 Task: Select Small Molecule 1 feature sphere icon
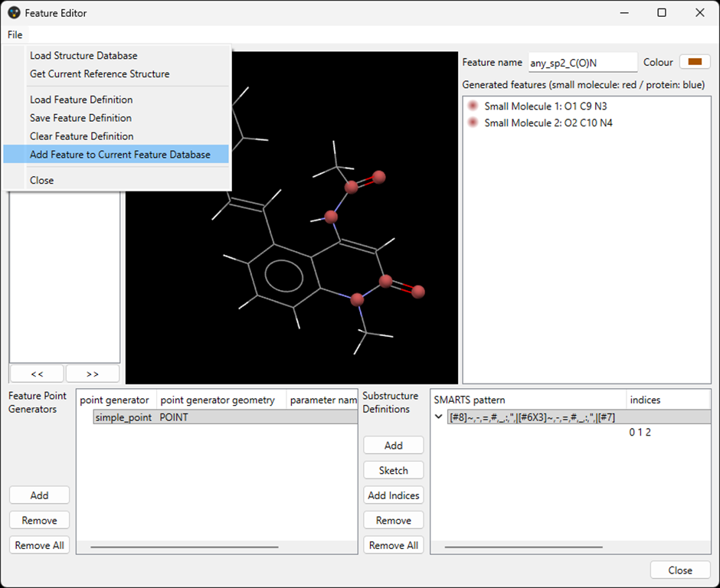[x=473, y=106]
